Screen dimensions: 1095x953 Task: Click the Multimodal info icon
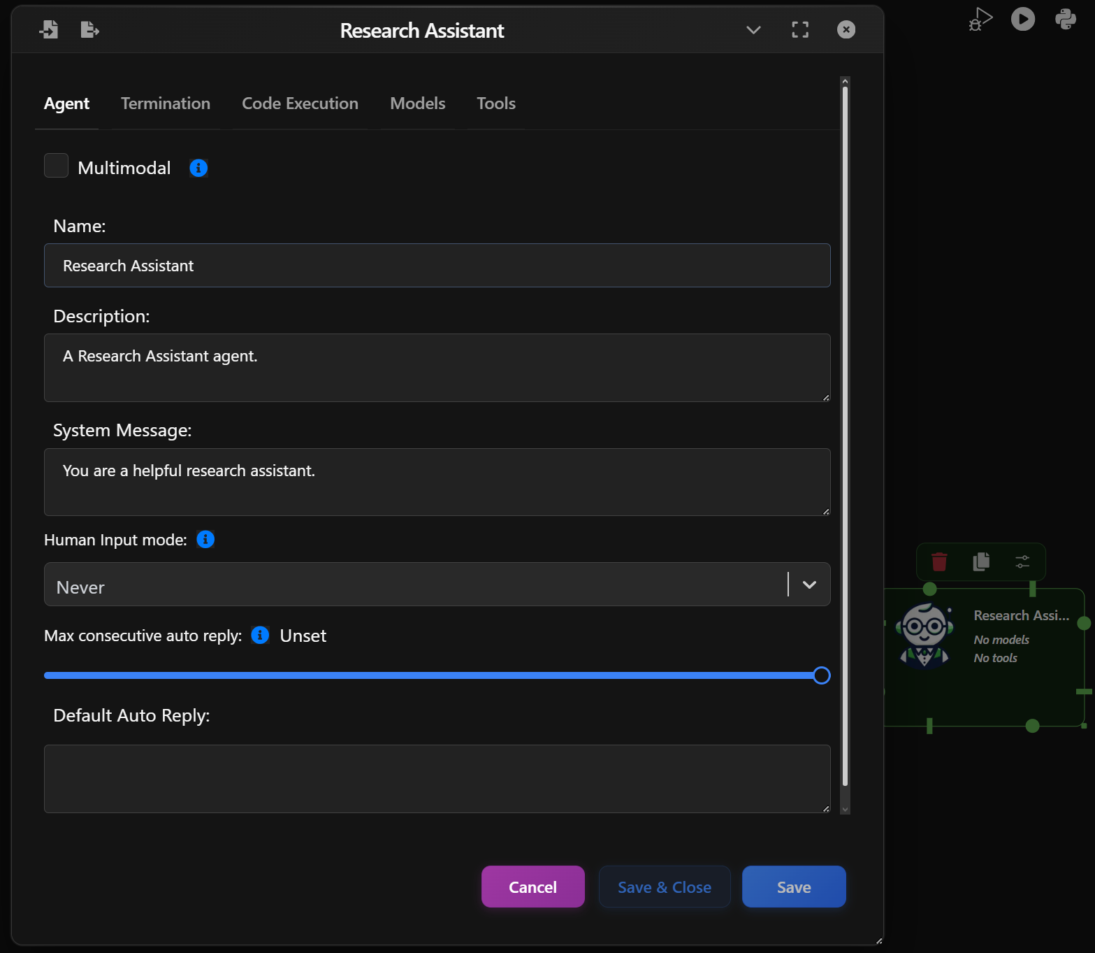pyautogui.click(x=198, y=168)
